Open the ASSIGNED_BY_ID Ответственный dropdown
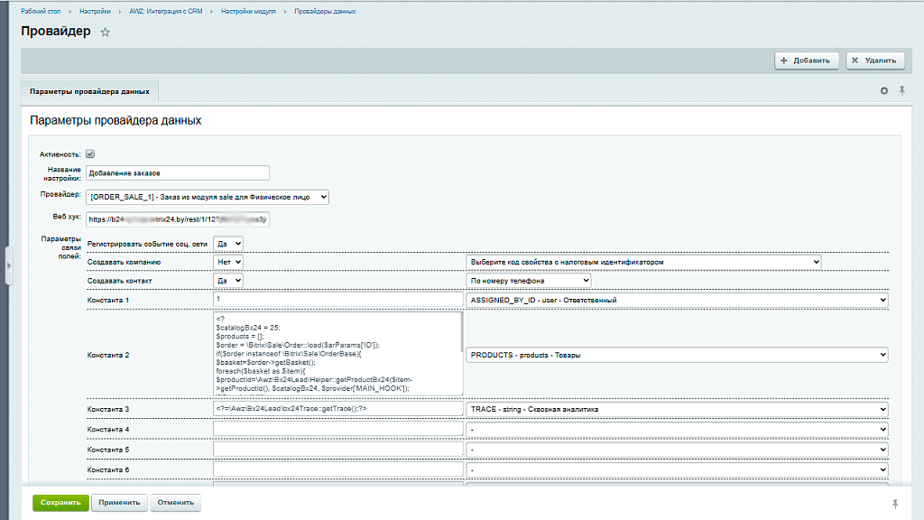Image resolution: width=924 pixels, height=520 pixels. coord(675,299)
